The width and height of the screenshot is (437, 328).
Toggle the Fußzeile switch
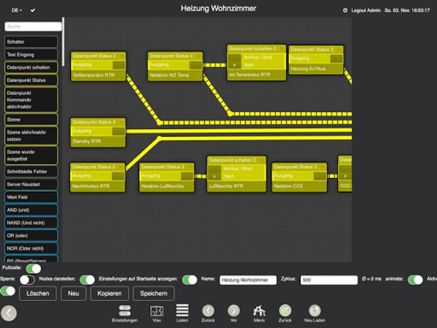coord(34,269)
